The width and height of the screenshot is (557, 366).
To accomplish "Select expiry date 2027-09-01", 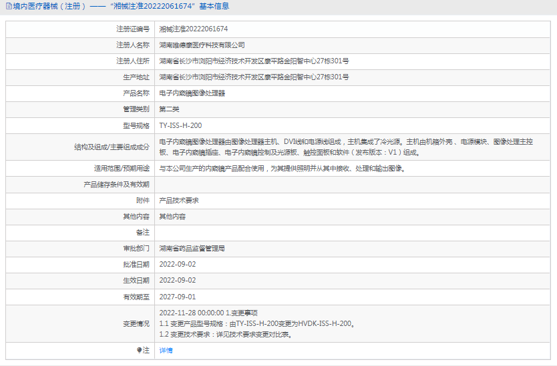I will 178,297.
